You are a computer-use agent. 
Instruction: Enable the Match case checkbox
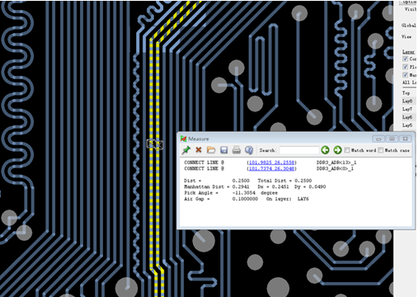click(381, 150)
